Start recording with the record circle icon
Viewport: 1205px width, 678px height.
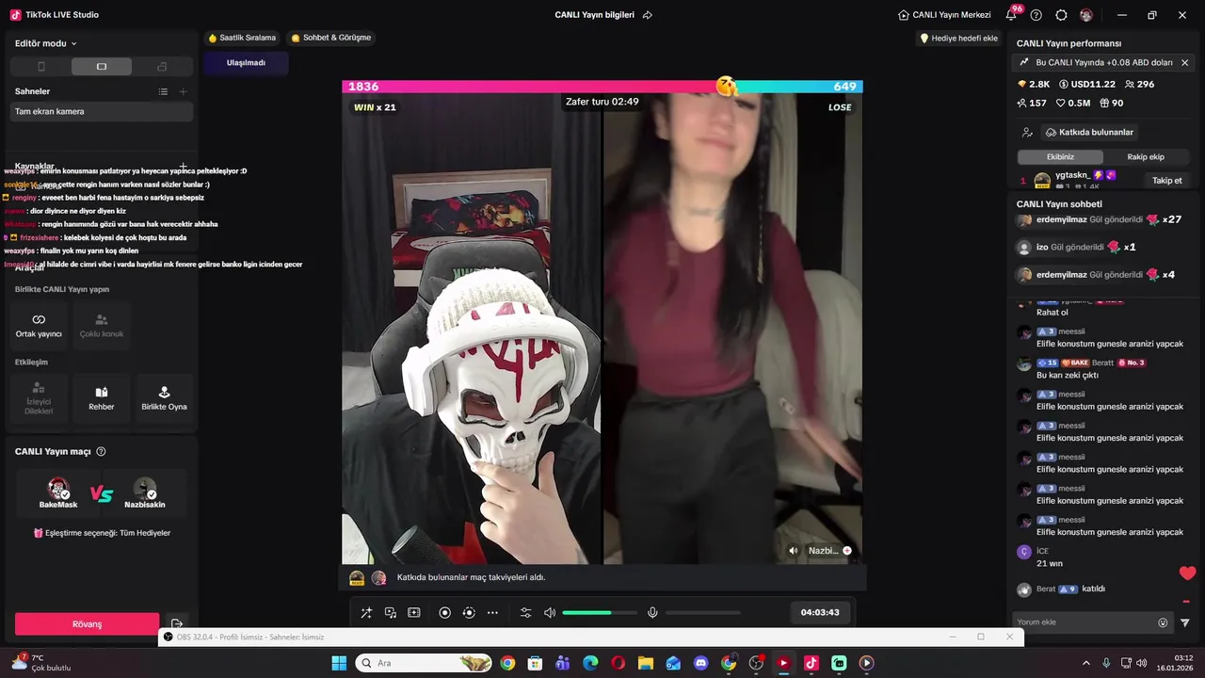(x=445, y=613)
